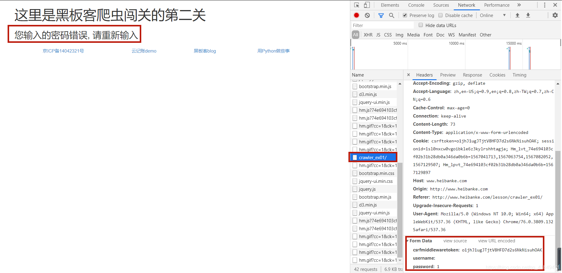Open the Cookies detail tab

[497, 75]
